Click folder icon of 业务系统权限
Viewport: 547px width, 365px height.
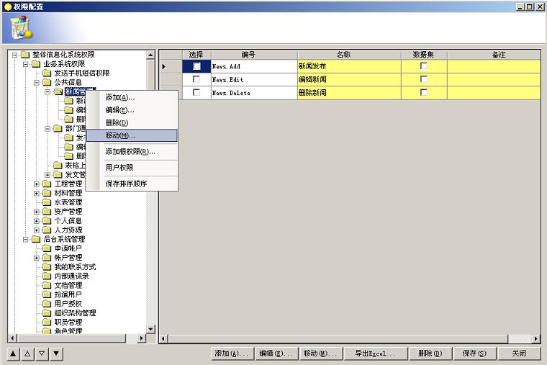tap(36, 64)
